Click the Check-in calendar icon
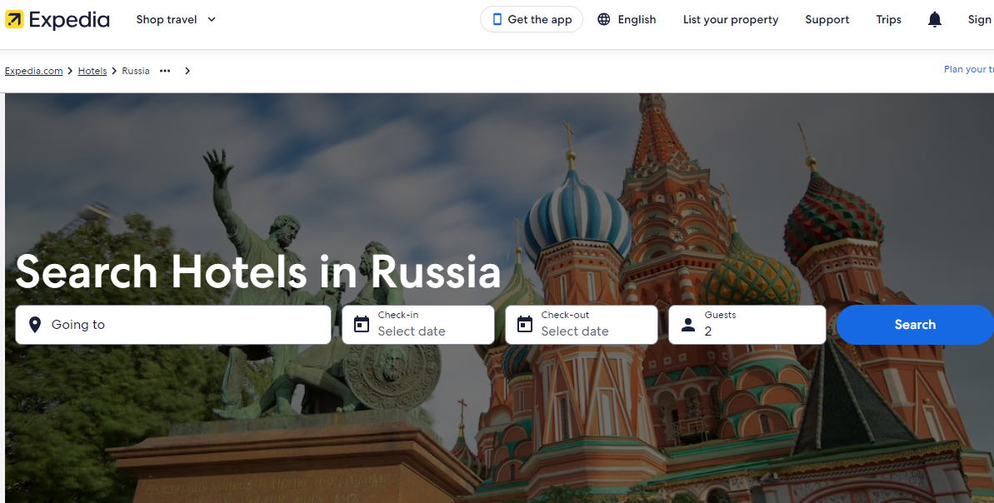This screenshot has height=503, width=994. click(x=362, y=325)
